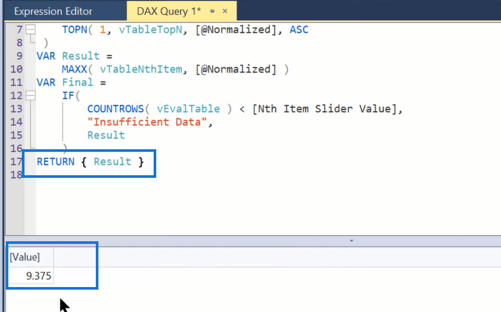Click the Final variable name on line 11

[x=78, y=82]
